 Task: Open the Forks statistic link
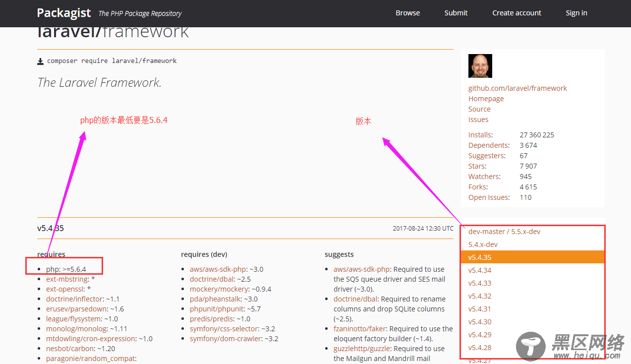478,187
